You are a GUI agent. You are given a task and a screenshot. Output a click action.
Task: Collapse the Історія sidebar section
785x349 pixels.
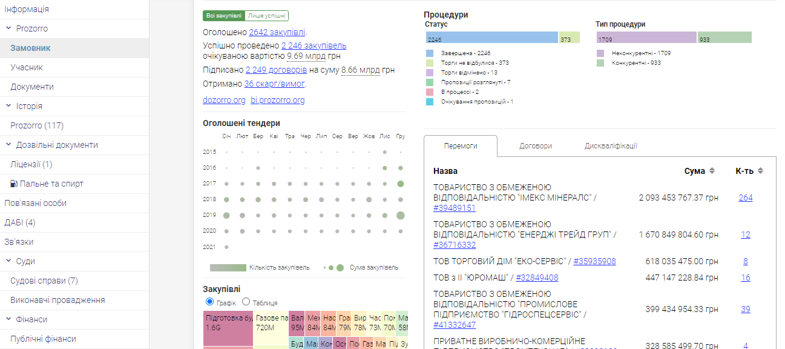[9, 106]
